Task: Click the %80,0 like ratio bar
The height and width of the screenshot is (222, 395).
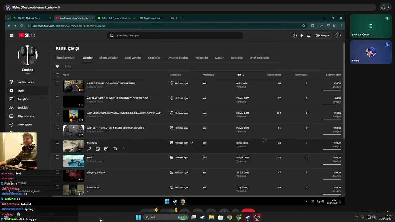Action: (332, 105)
